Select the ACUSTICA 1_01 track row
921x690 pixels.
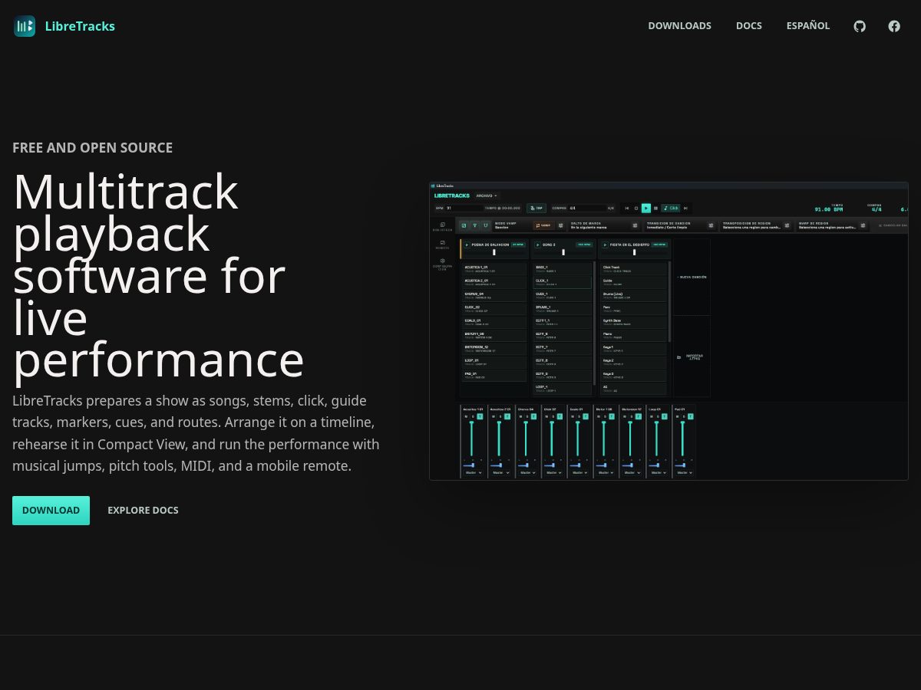coord(495,269)
